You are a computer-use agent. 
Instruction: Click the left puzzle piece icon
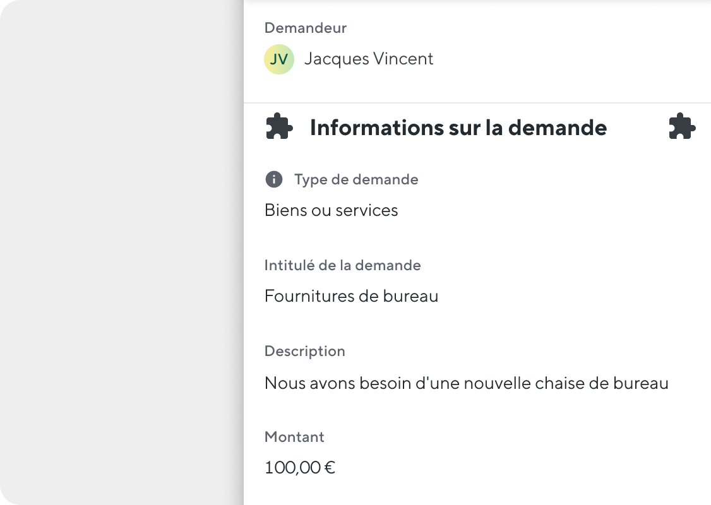(x=279, y=126)
